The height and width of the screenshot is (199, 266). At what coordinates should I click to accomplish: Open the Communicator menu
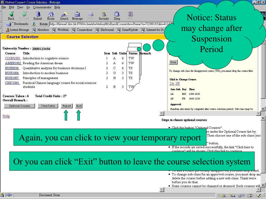(42, 7)
